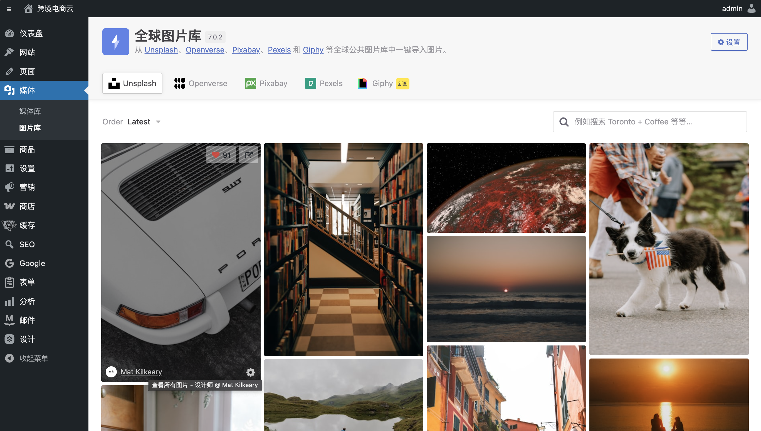The height and width of the screenshot is (431, 761).
Task: Click the 页面 pen icon
Action: click(x=9, y=71)
